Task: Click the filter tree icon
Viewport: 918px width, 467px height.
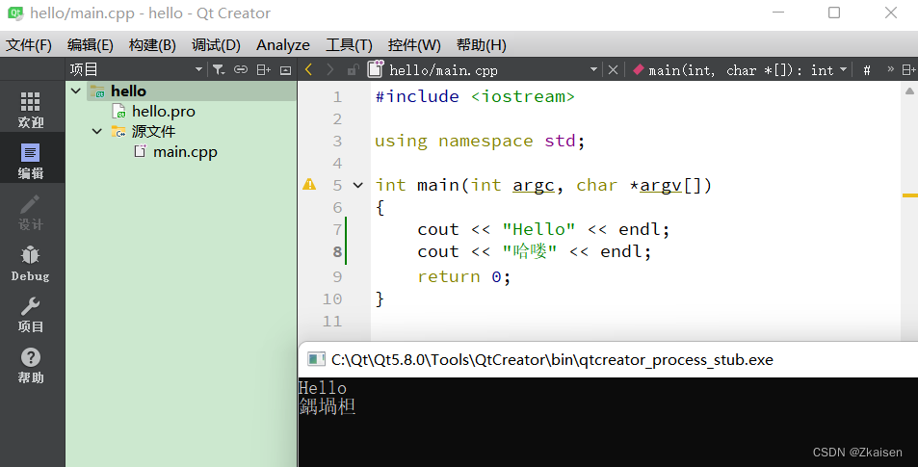Action: 219,70
